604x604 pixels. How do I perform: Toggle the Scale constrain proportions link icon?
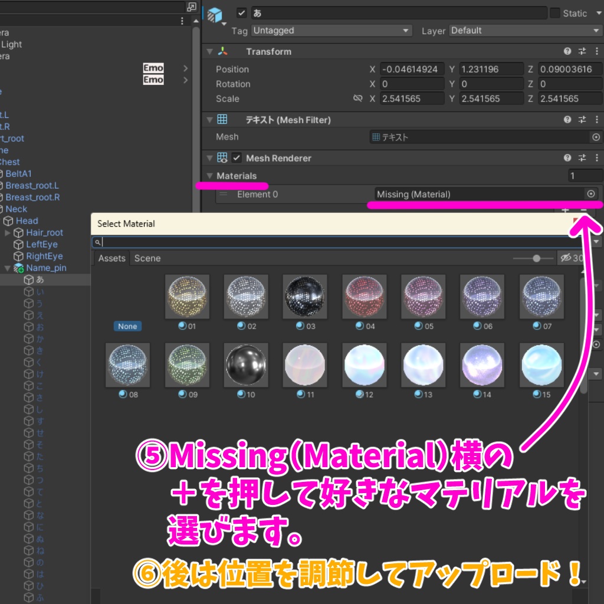click(358, 99)
